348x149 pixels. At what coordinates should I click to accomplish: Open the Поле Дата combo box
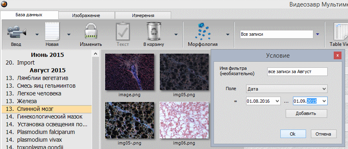(286, 89)
